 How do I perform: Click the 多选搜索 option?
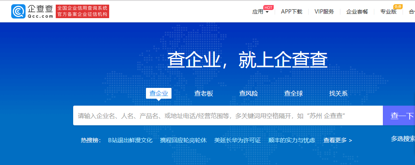403,139
